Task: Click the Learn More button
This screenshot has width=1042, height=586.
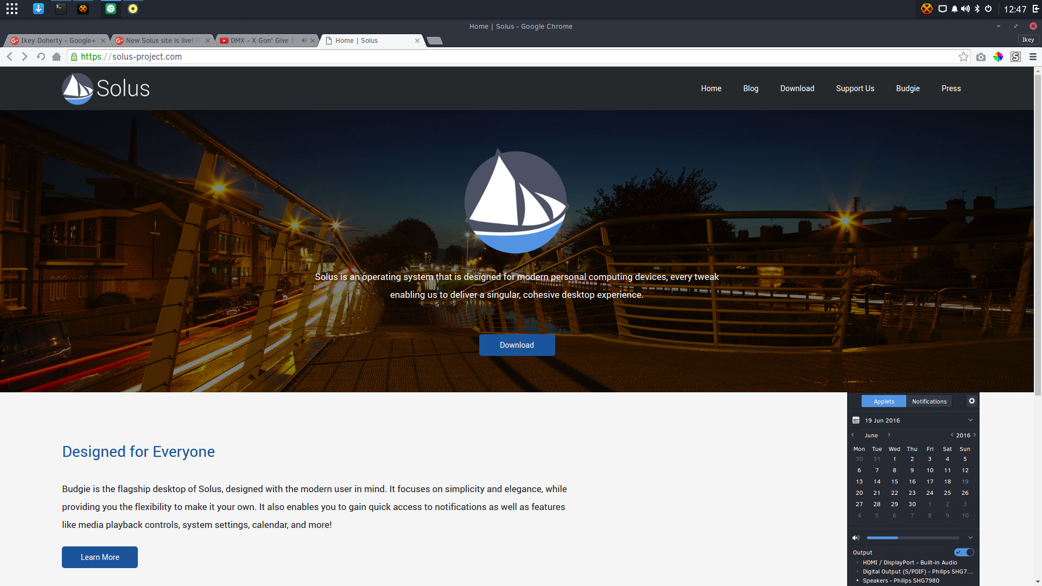Action: point(100,557)
